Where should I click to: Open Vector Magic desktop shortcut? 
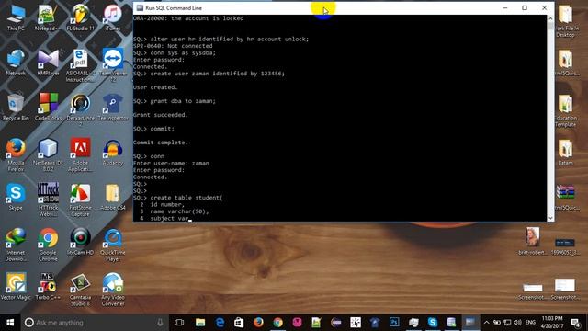pos(16,286)
